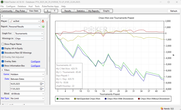
Task: Click the PokerTracker app icon in title bar
Action: point(2,2)
